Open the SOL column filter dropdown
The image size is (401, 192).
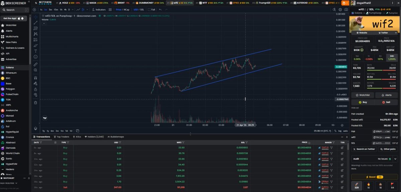coord(246,142)
